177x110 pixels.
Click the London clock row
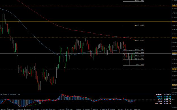point(164,102)
